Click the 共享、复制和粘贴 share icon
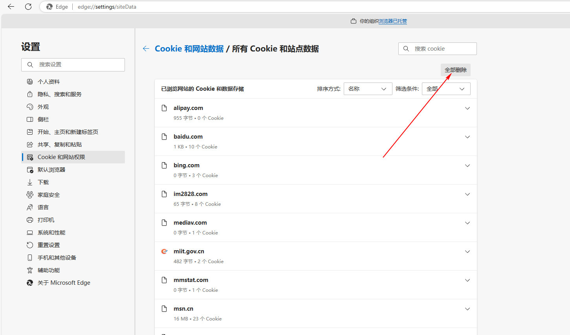This screenshot has height=335, width=570. [x=30, y=145]
